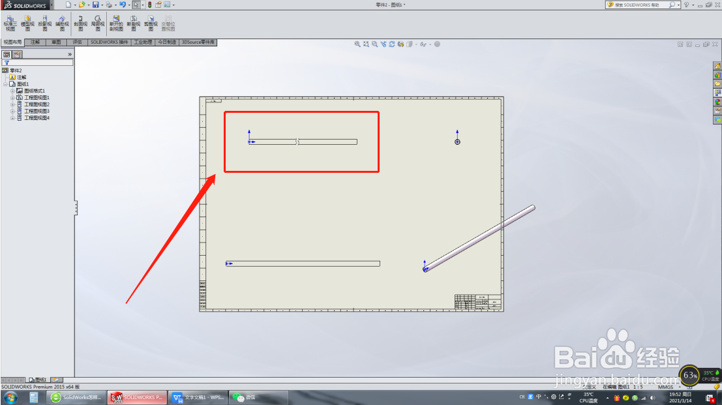Create a 断开的剖视图 (broken-out section)
The height and width of the screenshot is (405, 722).
click(116, 23)
